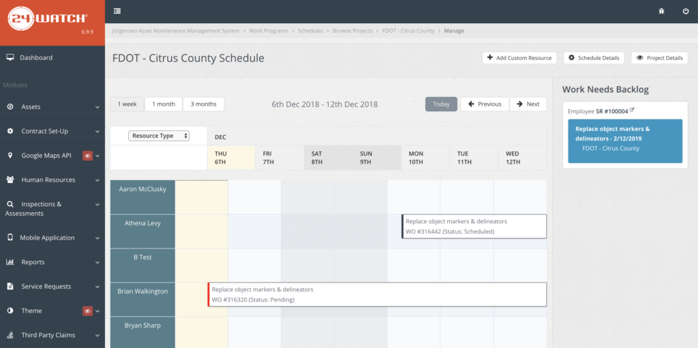This screenshot has width=698, height=348.
Task: Open work order #316320 pending bar
Action: click(377, 295)
